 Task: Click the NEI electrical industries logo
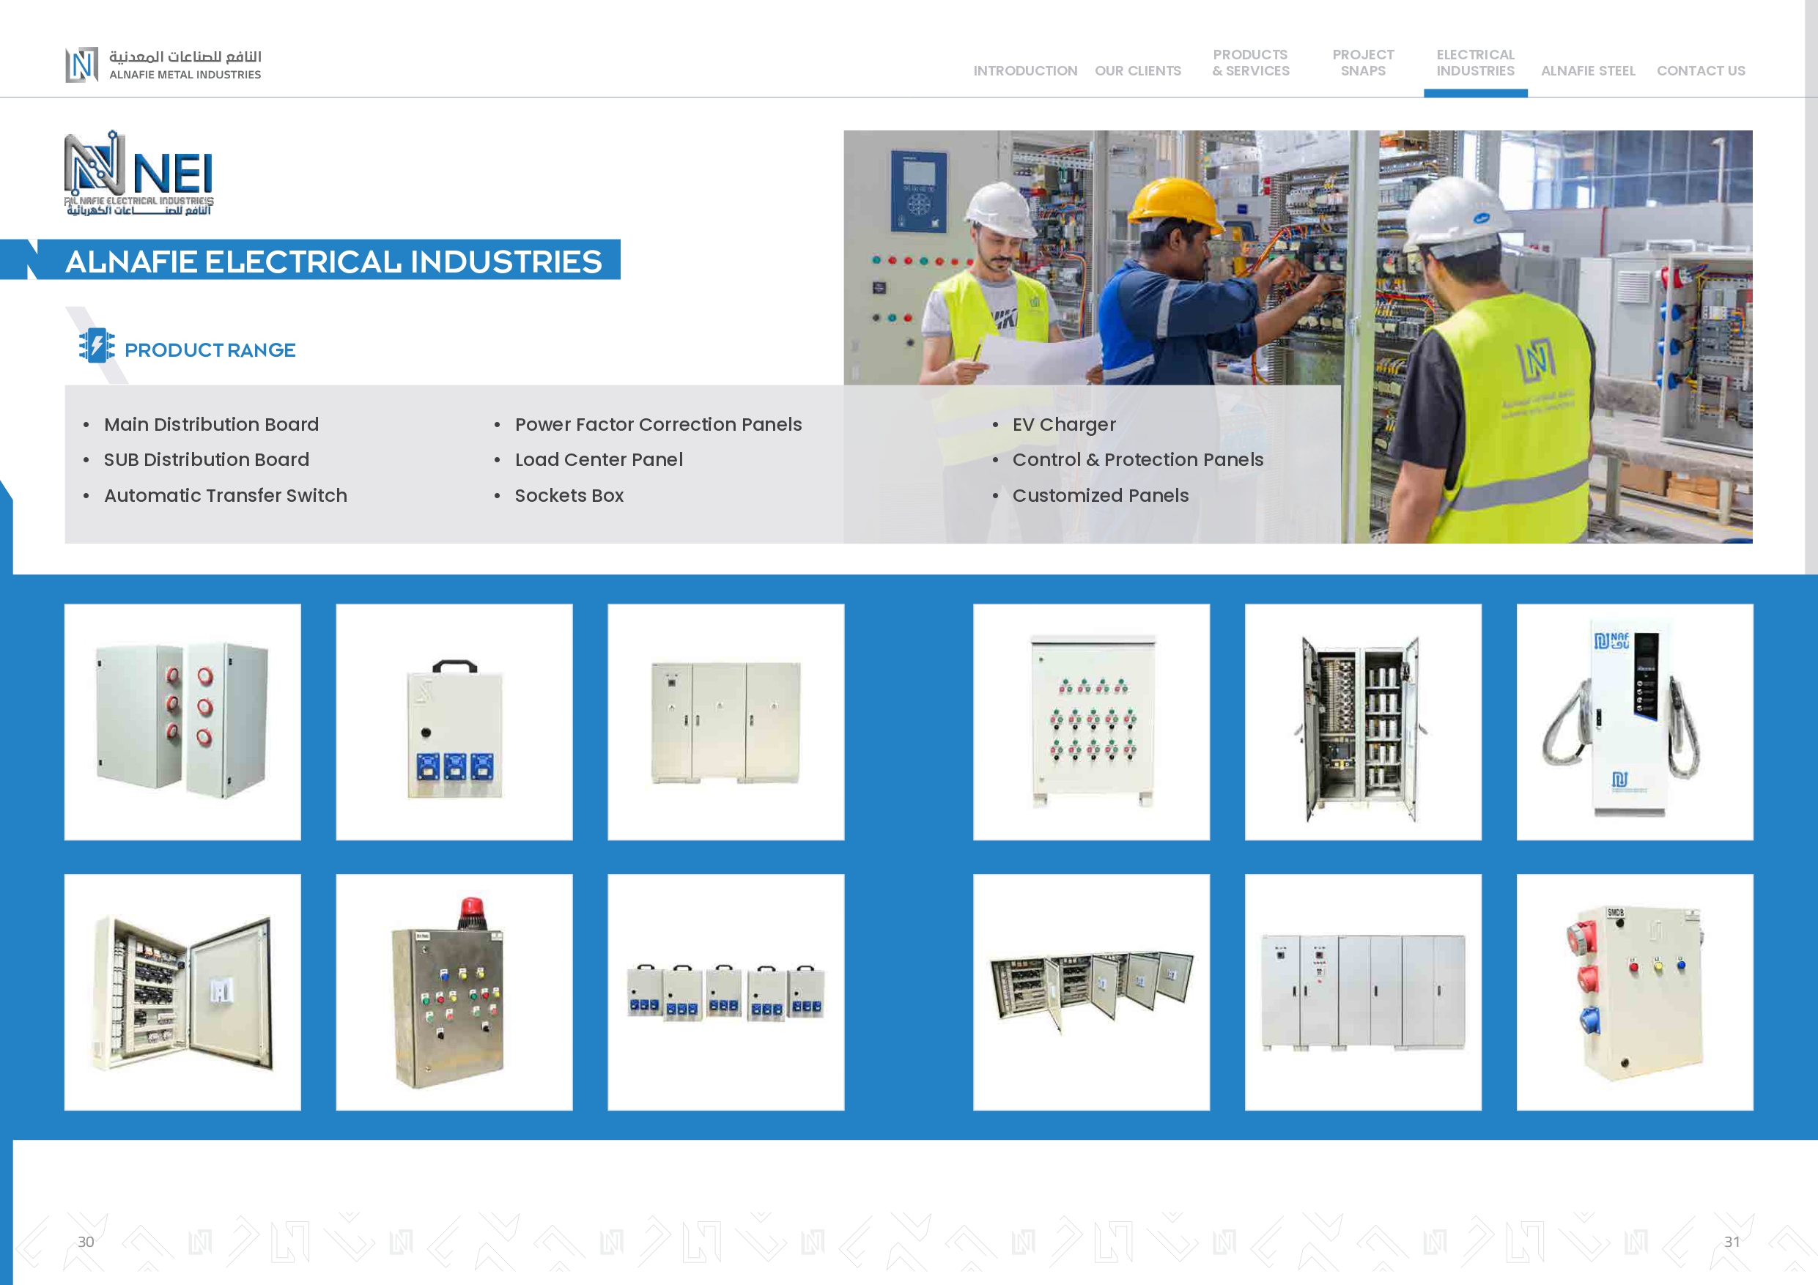click(x=138, y=173)
